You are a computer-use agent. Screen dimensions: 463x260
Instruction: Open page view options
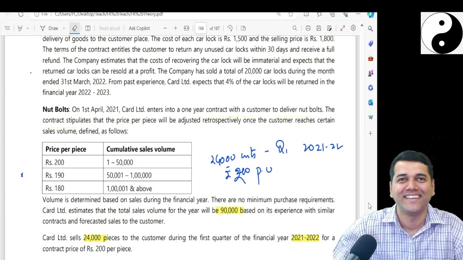pyautogui.click(x=243, y=28)
